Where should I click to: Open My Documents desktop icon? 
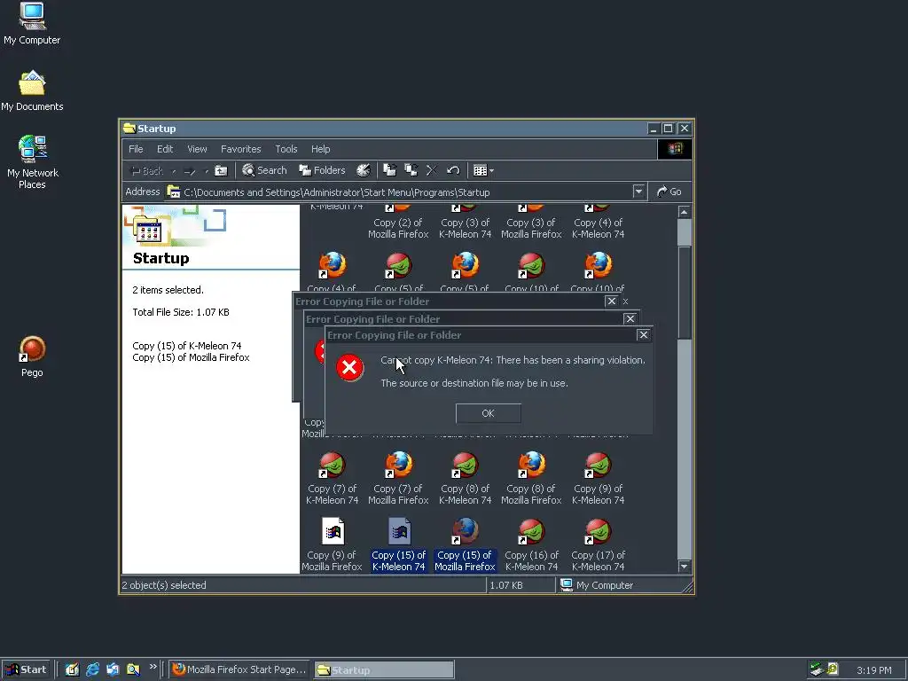coord(32,91)
